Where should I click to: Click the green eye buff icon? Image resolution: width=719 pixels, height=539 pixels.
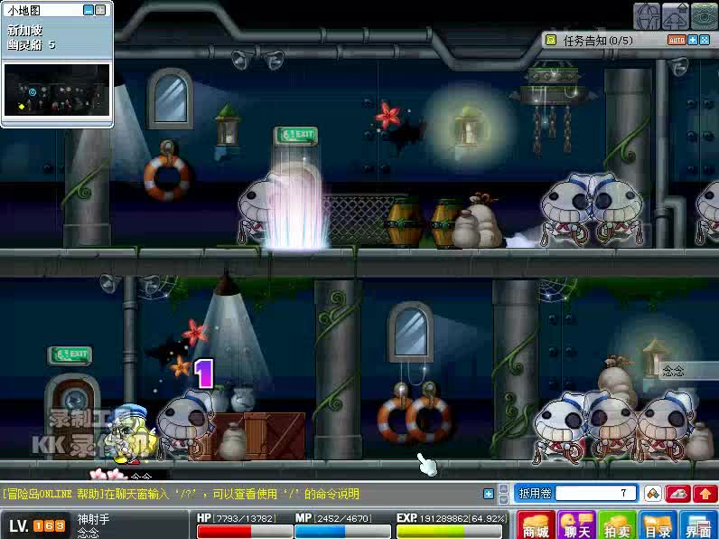(x=705, y=16)
